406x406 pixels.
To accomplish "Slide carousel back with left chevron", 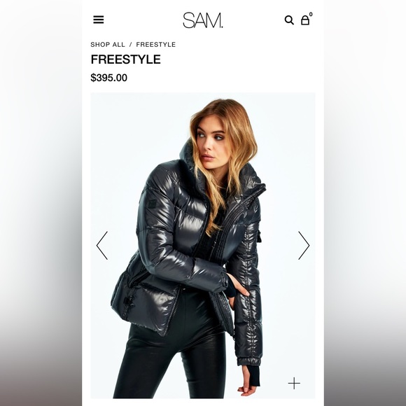I will click(102, 246).
